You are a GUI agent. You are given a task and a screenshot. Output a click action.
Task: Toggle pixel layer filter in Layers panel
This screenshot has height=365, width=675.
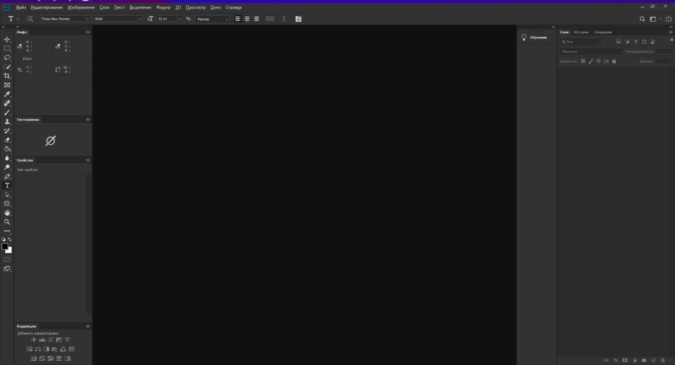click(x=619, y=42)
